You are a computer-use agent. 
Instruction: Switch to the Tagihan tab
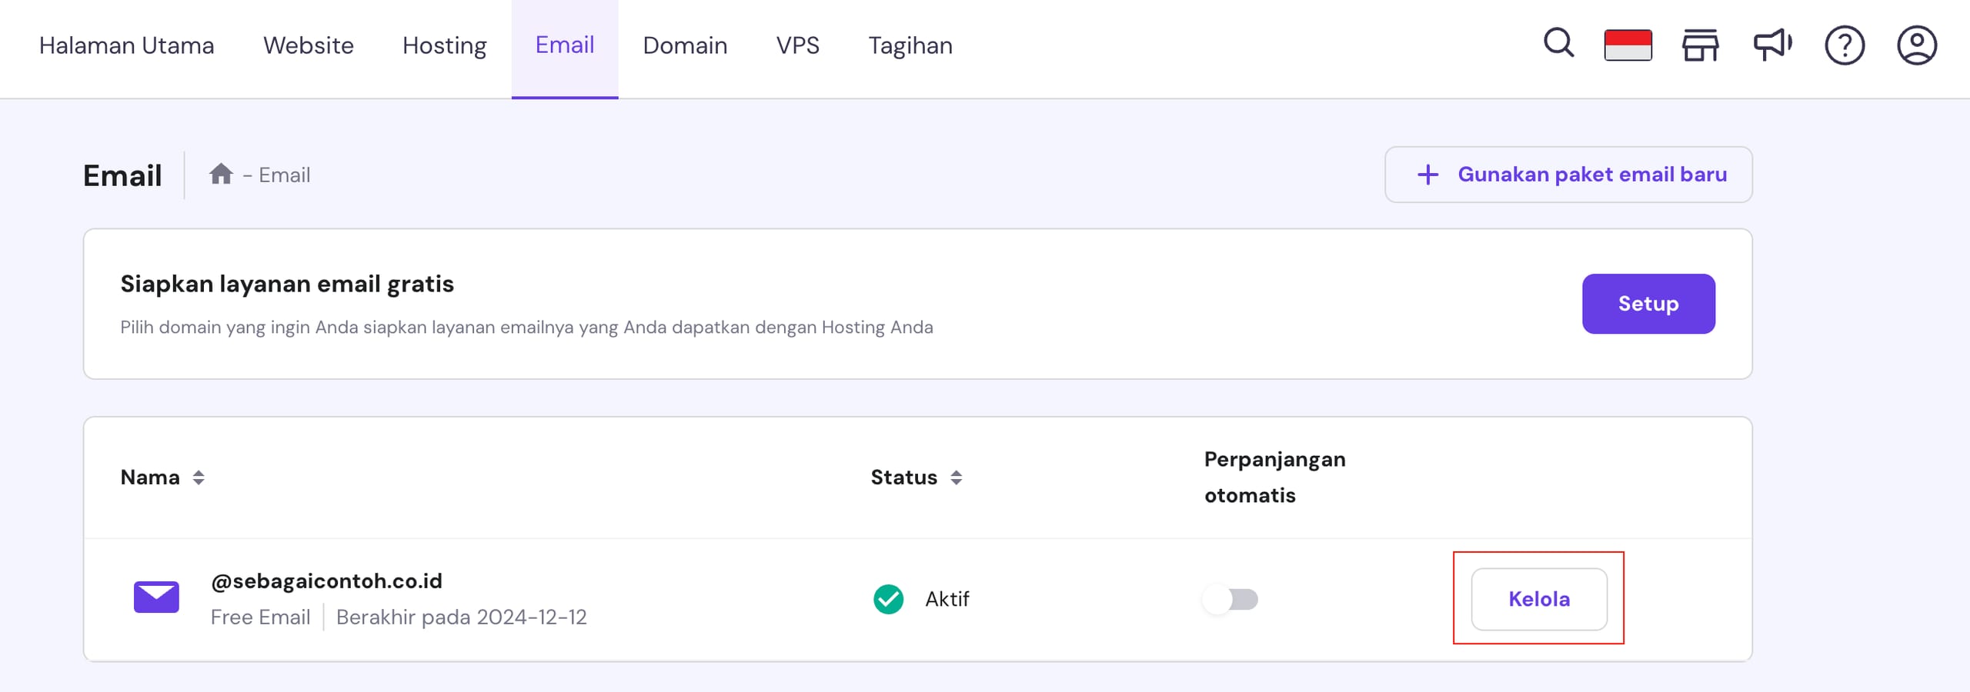[910, 45]
